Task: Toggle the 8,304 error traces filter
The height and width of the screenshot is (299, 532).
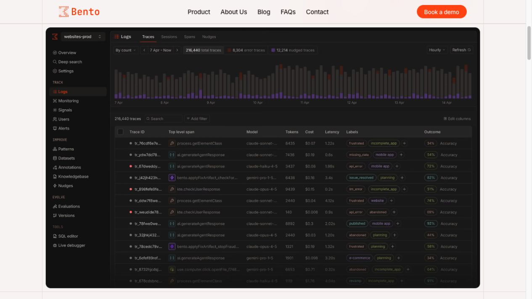Action: (246, 50)
